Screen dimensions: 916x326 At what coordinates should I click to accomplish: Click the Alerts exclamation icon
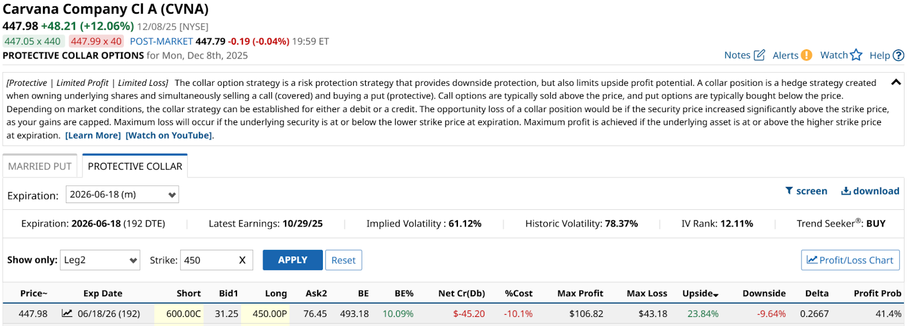pyautogui.click(x=806, y=55)
